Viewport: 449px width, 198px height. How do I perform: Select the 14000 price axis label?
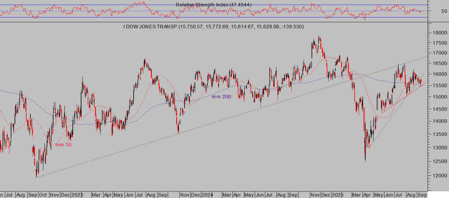[440, 121]
